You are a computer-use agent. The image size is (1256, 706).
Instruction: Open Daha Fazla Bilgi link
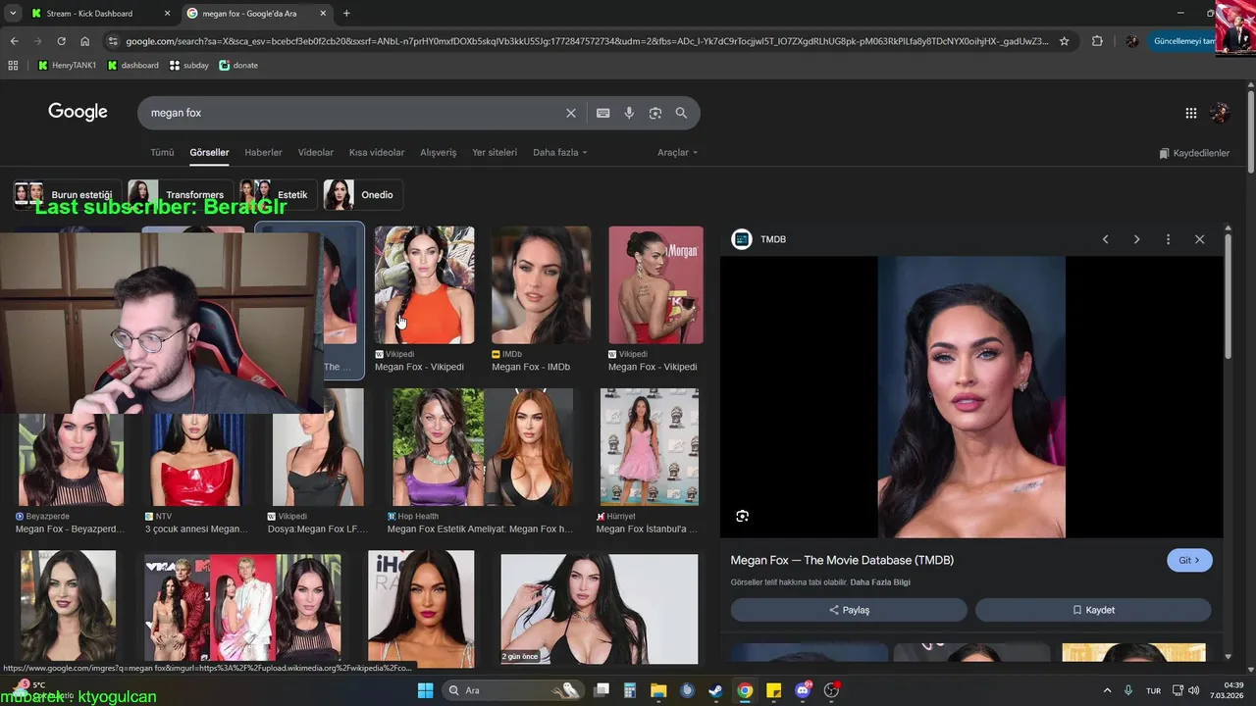click(x=880, y=582)
